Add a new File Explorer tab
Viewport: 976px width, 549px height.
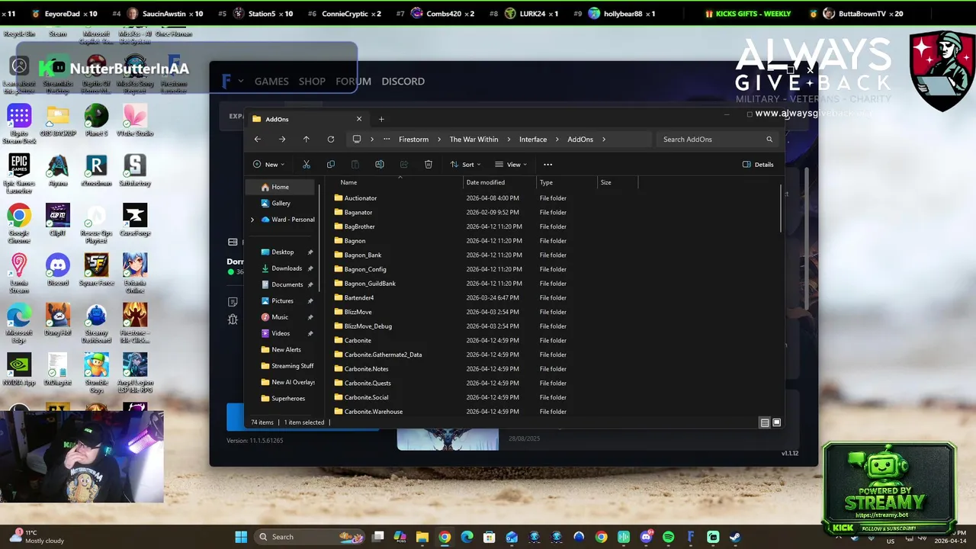[381, 119]
